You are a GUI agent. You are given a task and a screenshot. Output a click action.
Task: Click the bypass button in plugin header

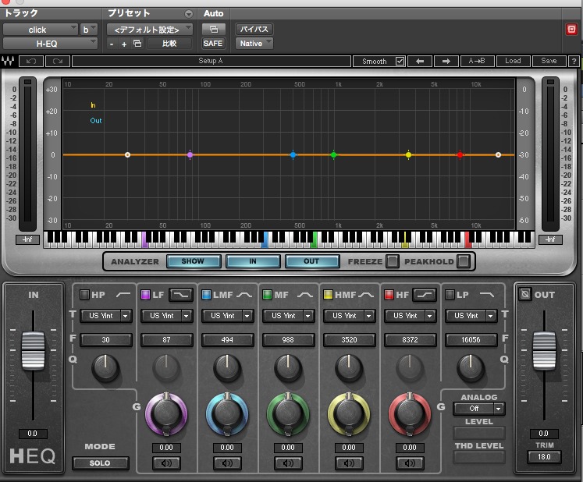tap(254, 30)
